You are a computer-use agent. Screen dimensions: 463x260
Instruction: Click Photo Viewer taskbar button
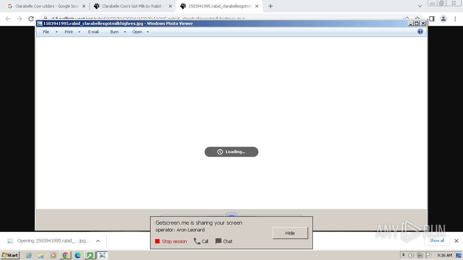[x=102, y=255]
